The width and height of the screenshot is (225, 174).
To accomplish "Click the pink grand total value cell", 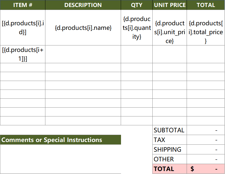I will pos(206,169).
